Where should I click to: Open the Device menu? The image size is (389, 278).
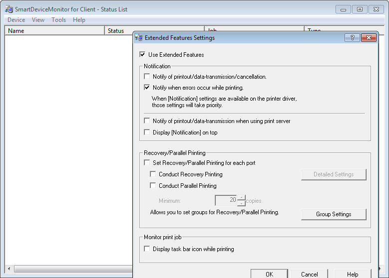16,20
